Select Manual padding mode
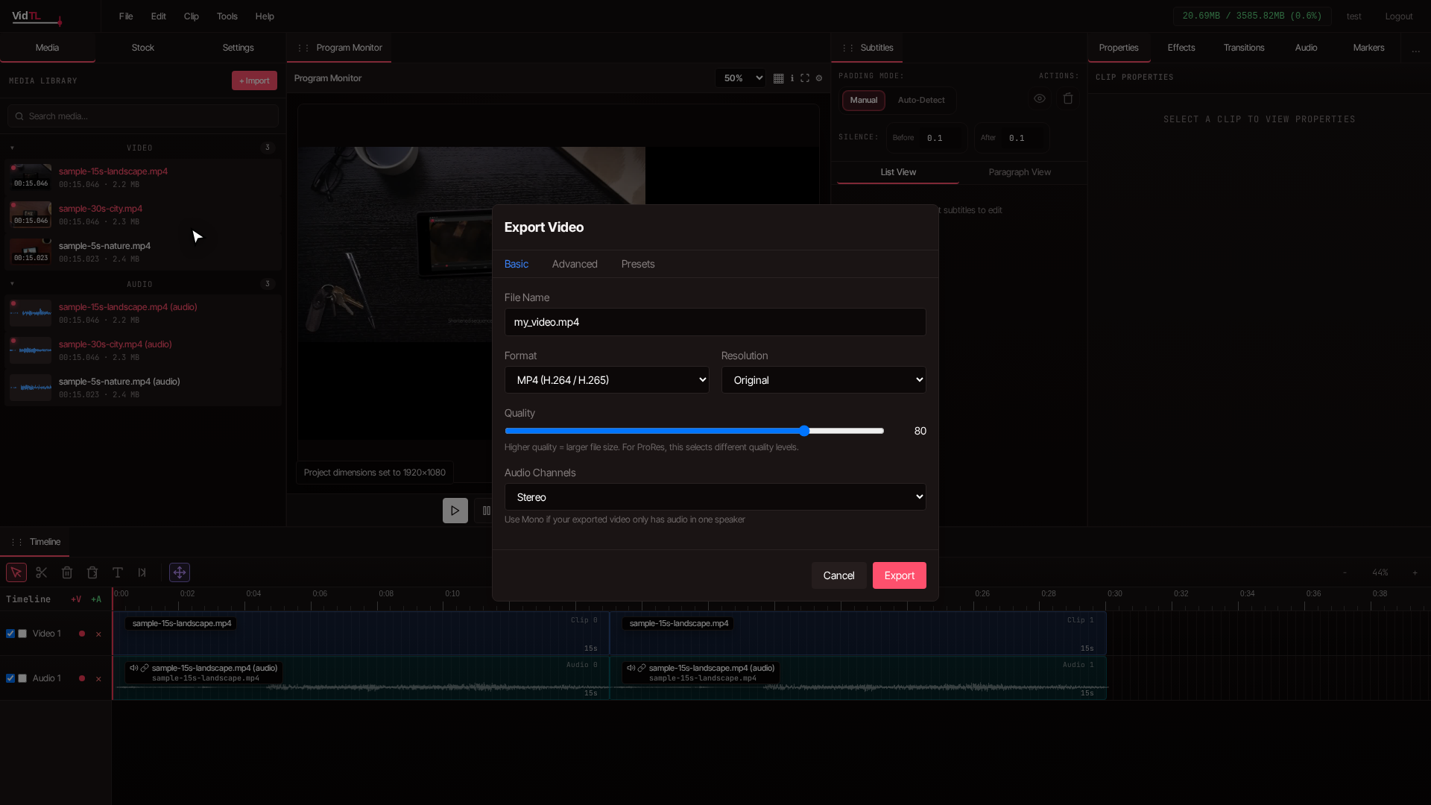1431x805 pixels. [864, 100]
